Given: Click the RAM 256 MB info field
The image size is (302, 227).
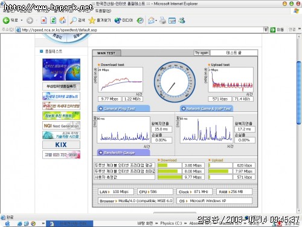Looking at the screenshot, I should click(x=234, y=192).
